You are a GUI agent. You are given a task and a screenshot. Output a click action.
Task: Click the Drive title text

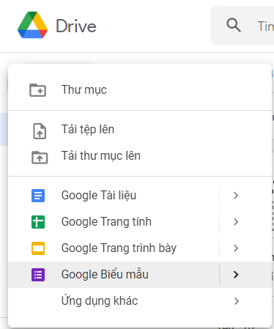pyautogui.click(x=76, y=26)
